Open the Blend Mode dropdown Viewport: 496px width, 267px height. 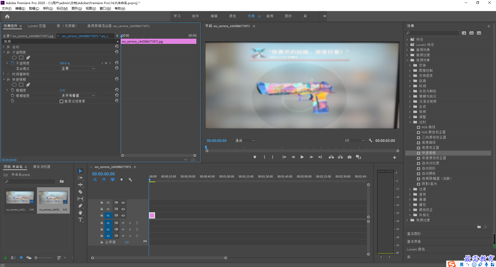click(78, 68)
